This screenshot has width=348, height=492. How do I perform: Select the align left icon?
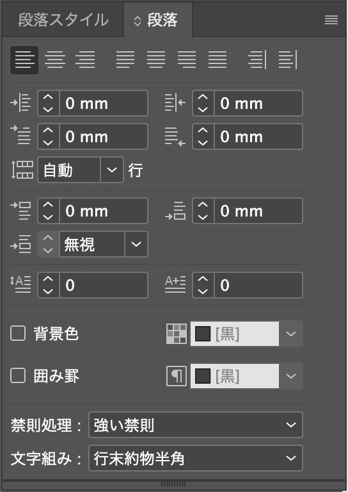24,60
